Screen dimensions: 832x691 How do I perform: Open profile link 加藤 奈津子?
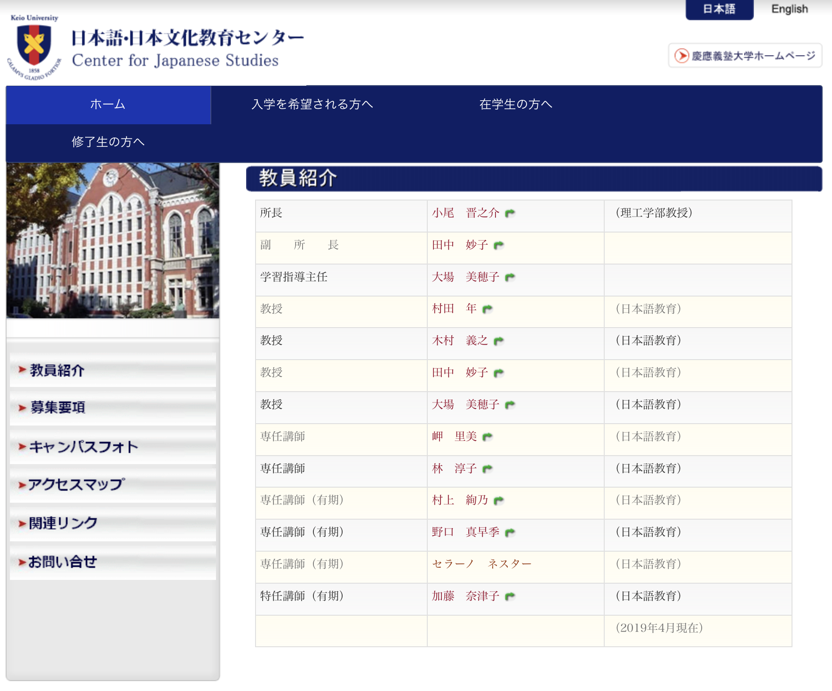pos(466,596)
